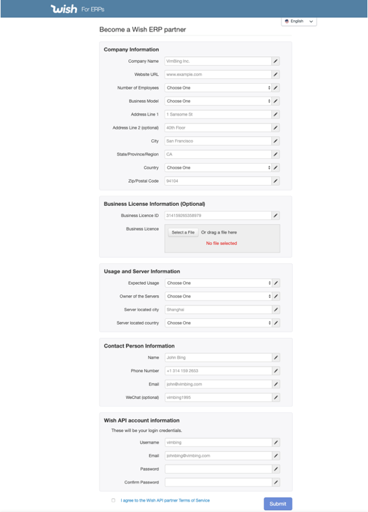
Task: Open the Business Model dropdown
Action: point(218,101)
